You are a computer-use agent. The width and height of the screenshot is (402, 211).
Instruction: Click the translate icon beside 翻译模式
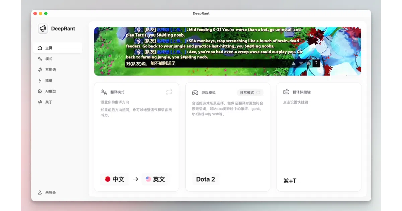click(x=104, y=92)
